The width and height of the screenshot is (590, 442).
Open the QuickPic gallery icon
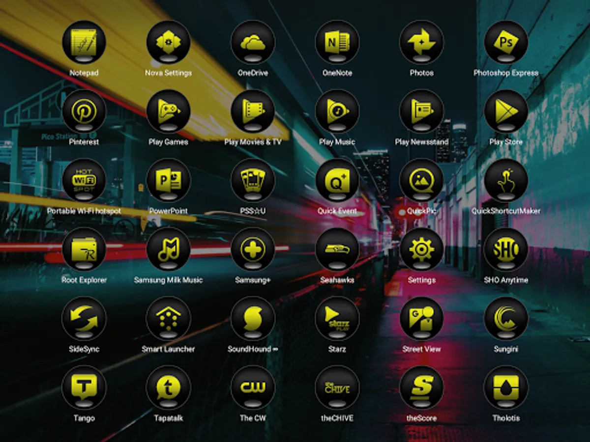422,180
